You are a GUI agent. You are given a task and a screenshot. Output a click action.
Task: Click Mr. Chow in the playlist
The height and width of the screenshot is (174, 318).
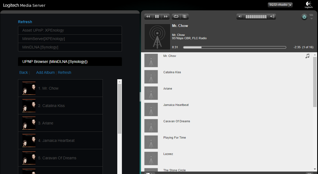[x=170, y=56]
